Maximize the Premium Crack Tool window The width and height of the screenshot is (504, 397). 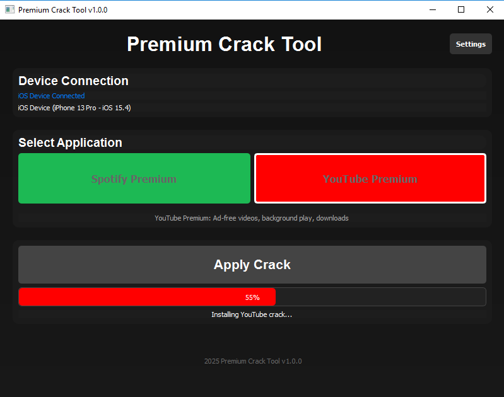(461, 9)
